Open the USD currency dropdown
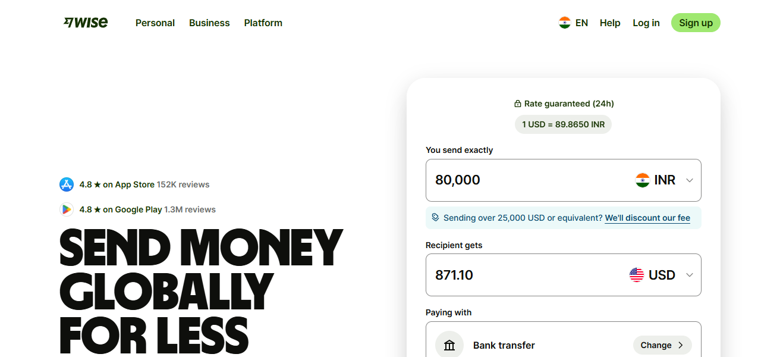Viewport: 780px width, 357px height. point(689,275)
